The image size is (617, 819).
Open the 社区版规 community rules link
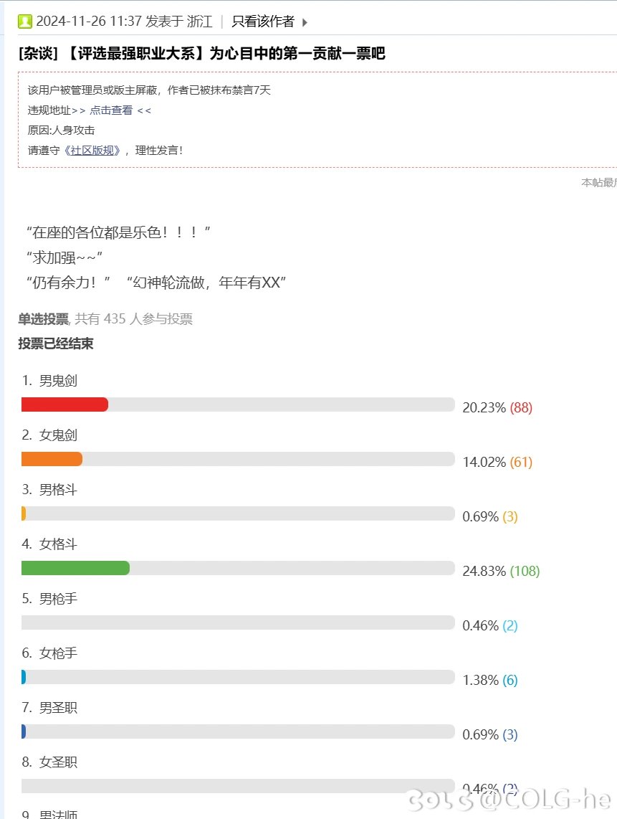pos(92,151)
